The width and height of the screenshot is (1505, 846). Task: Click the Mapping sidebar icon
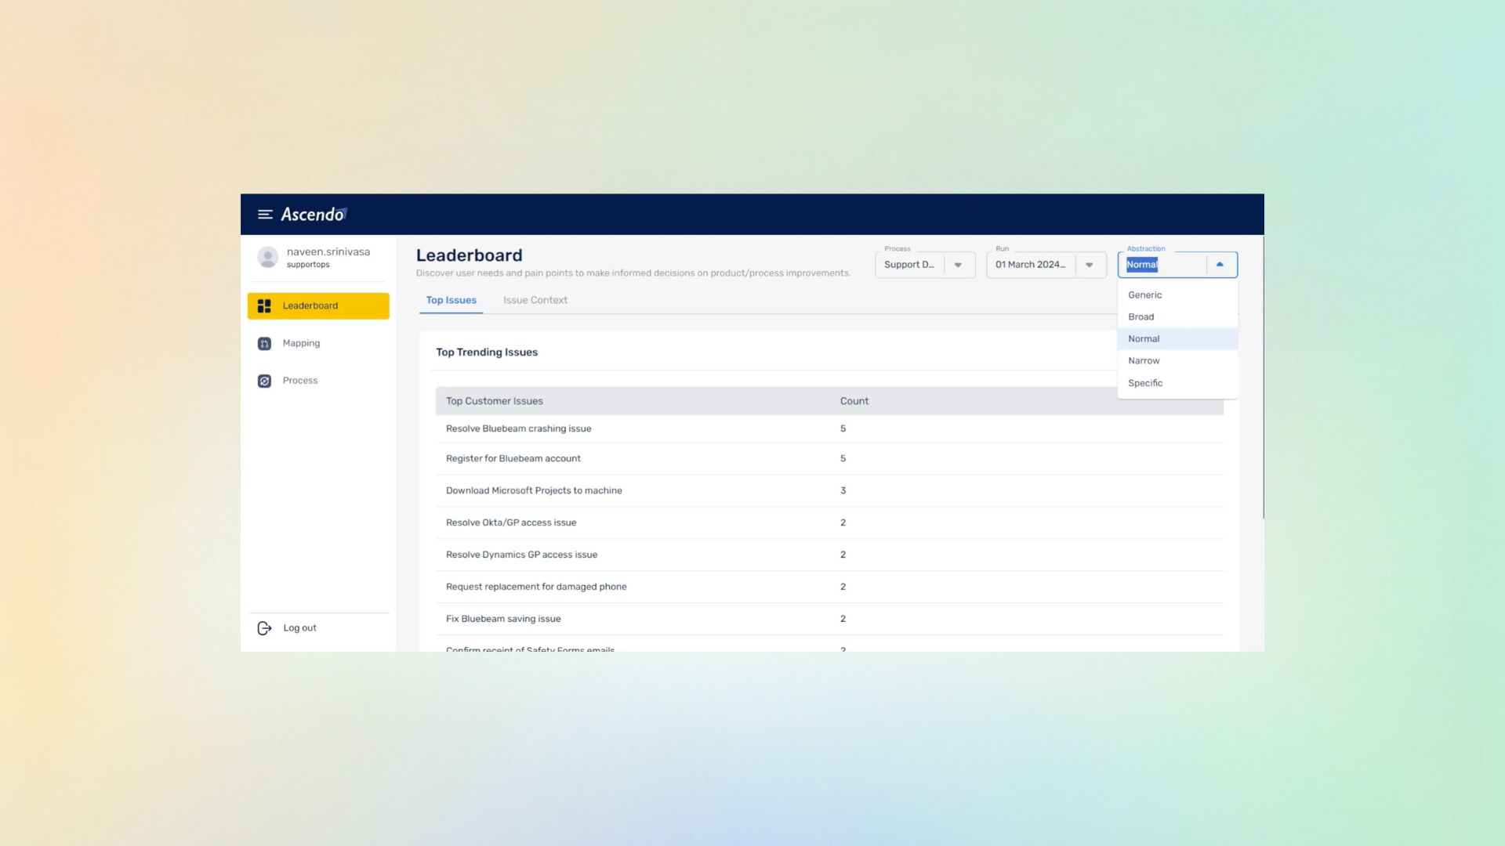tap(264, 344)
